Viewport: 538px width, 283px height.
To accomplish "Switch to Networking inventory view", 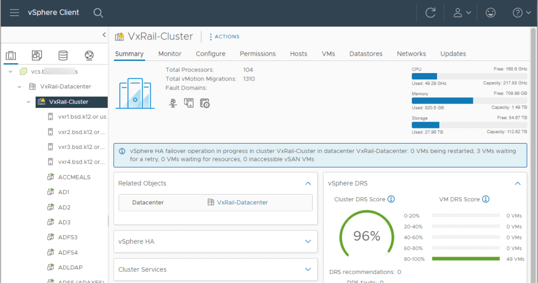I will click(x=89, y=55).
